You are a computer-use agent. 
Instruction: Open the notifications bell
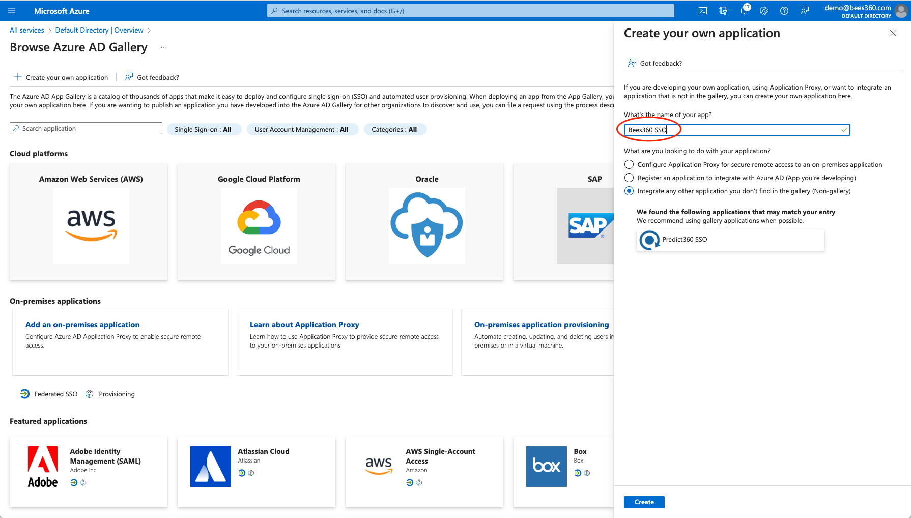pos(744,11)
